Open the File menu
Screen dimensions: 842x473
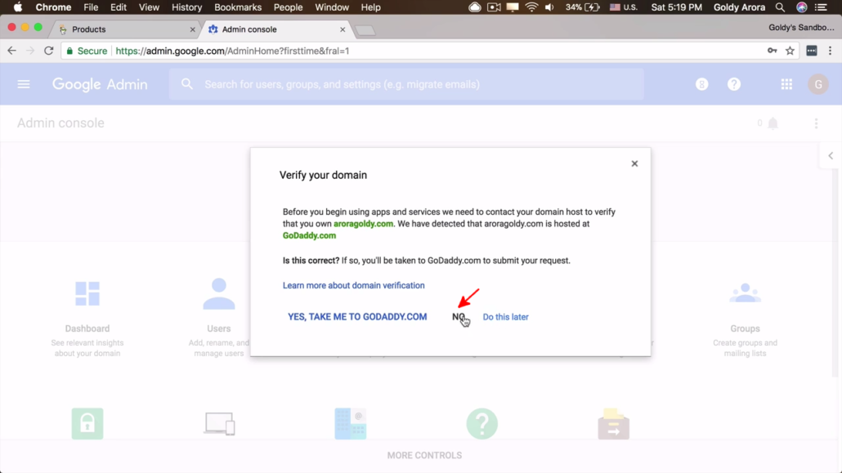(x=91, y=7)
